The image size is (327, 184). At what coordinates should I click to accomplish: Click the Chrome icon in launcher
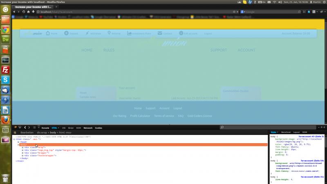click(x=5, y=29)
